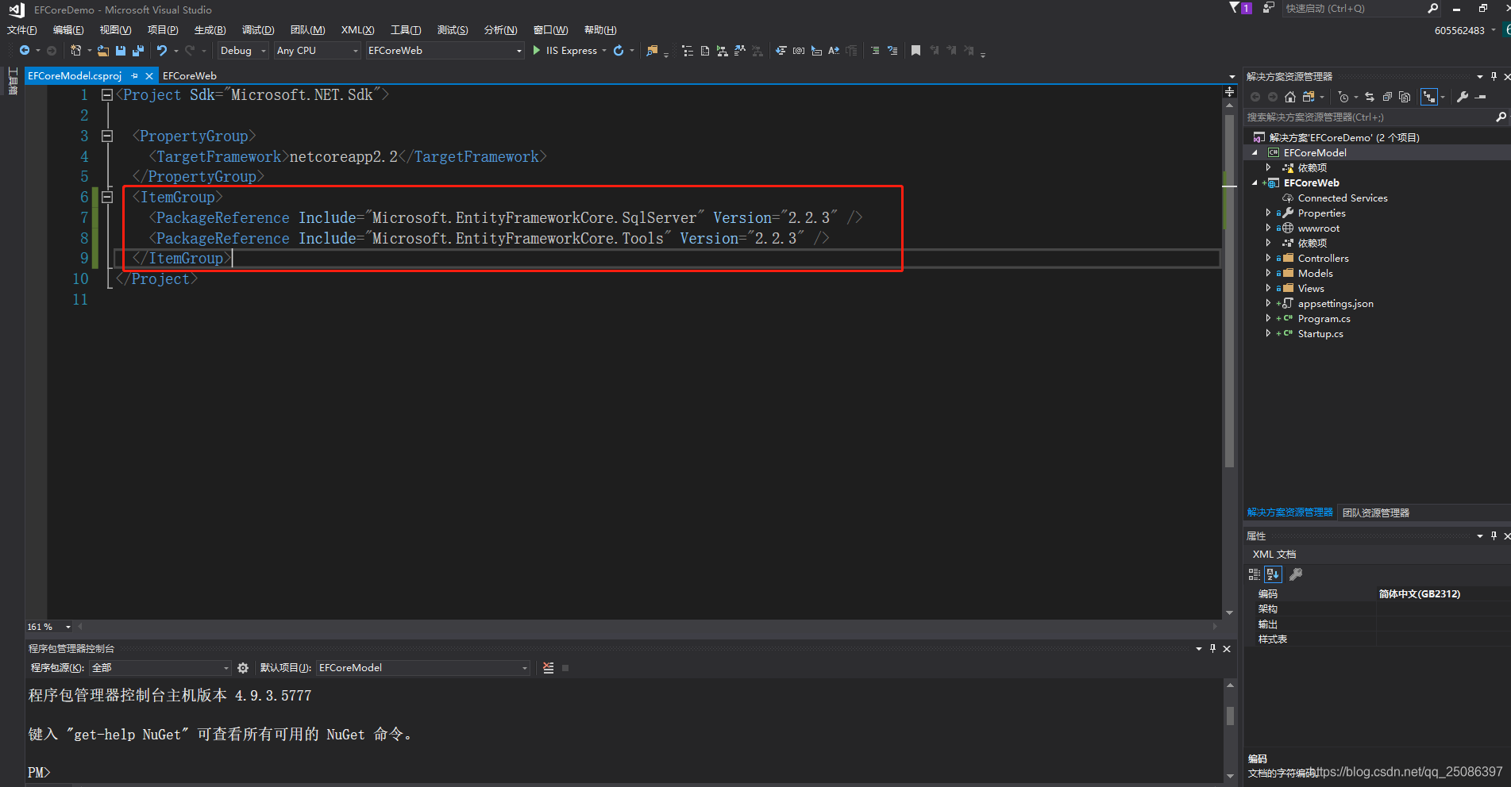Image resolution: width=1511 pixels, height=787 pixels.
Task: Click the New Project toolbar icon
Action: coord(76,51)
